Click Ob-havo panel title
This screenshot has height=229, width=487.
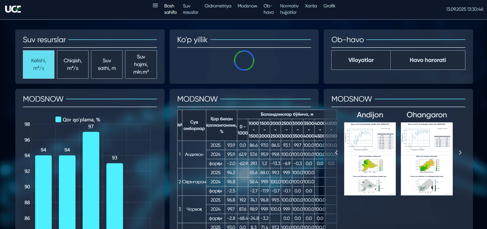tap(348, 40)
